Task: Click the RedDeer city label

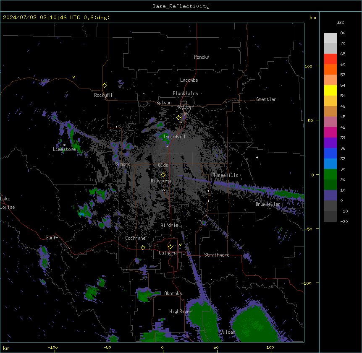Action: pyautogui.click(x=185, y=107)
